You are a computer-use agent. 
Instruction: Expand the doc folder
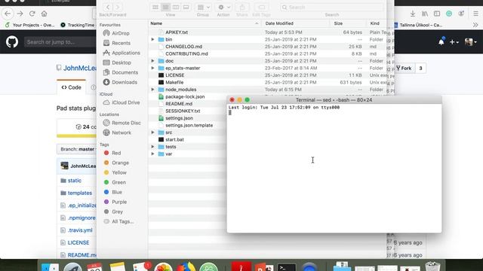tap(152, 61)
